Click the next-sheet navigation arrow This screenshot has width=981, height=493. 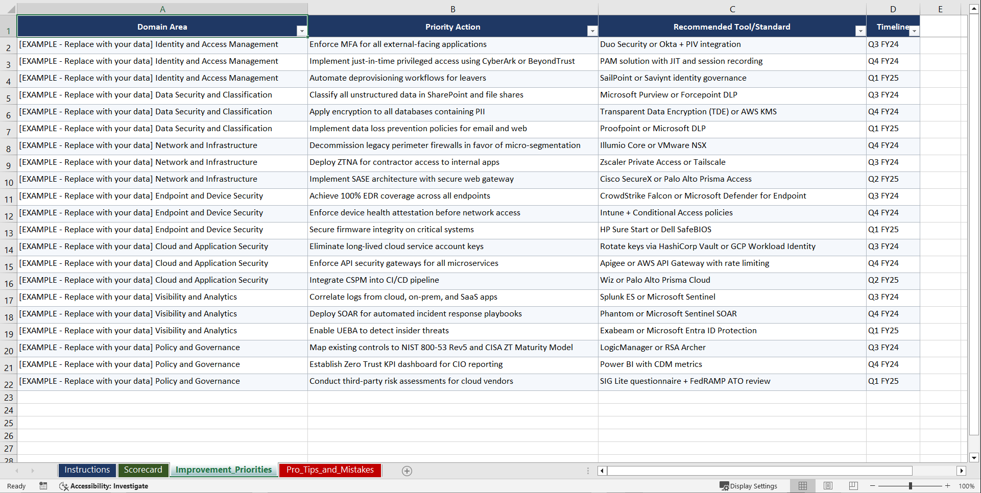pyautogui.click(x=32, y=471)
